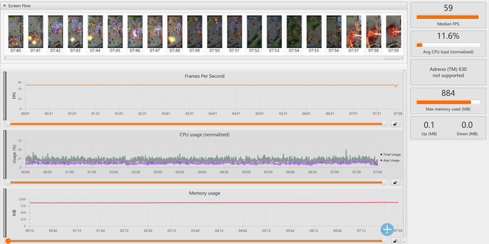Select the Avg CPU load stat card
489x244 pixels.
click(x=448, y=43)
